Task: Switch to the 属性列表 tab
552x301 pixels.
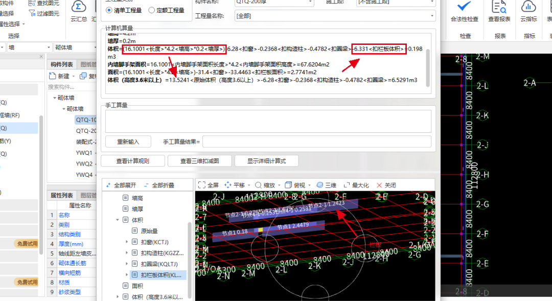Action: click(x=62, y=195)
